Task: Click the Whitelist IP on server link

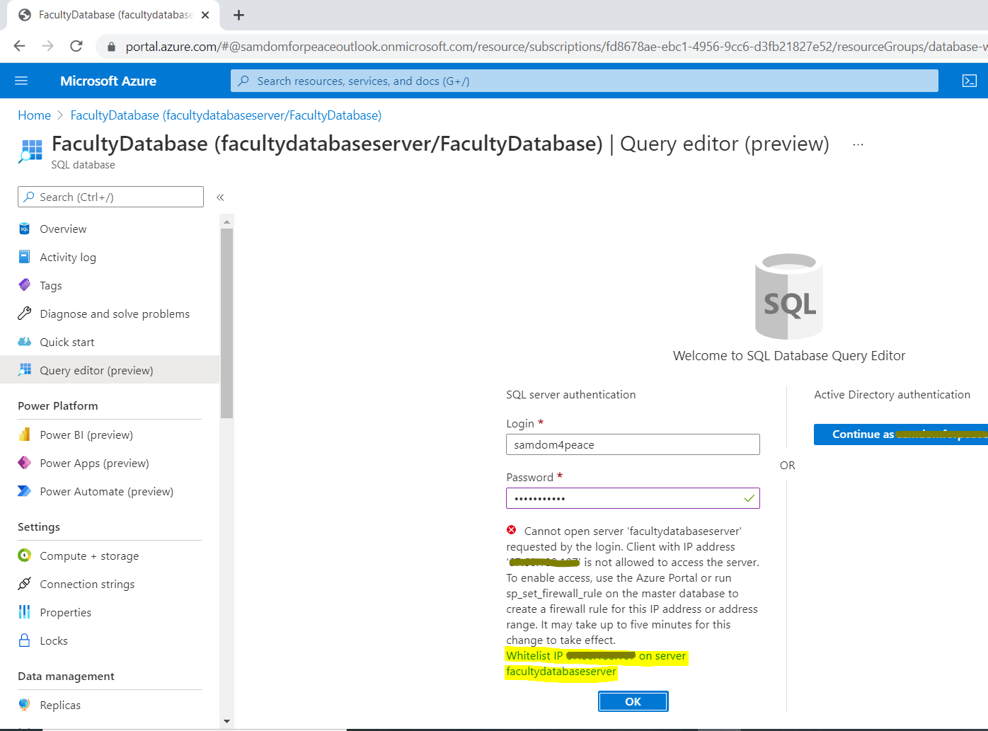Action: (596, 664)
